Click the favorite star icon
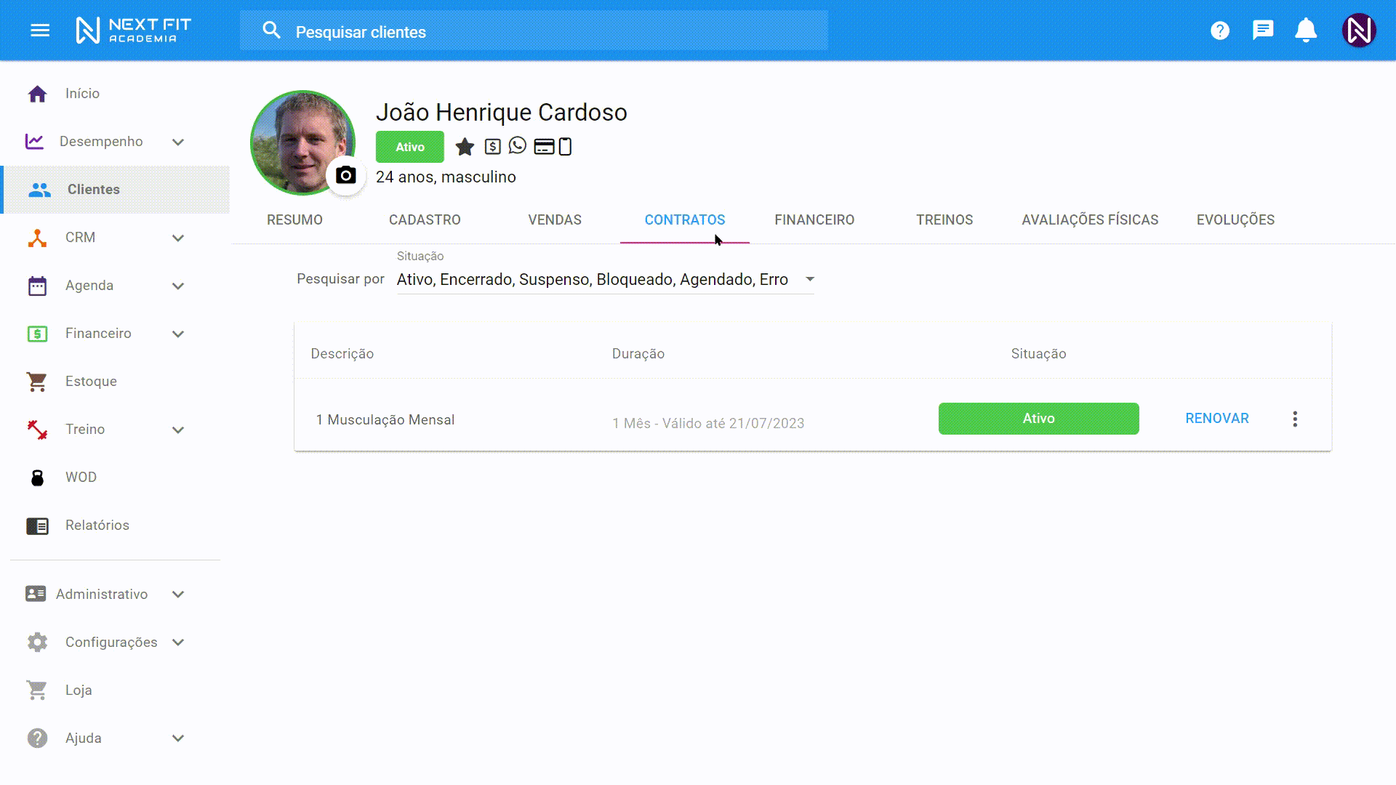The height and width of the screenshot is (785, 1396). tap(465, 147)
